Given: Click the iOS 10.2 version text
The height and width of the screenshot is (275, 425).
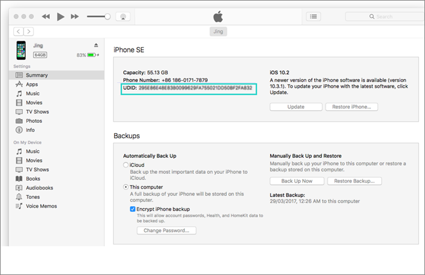Looking at the screenshot, I should (280, 72).
